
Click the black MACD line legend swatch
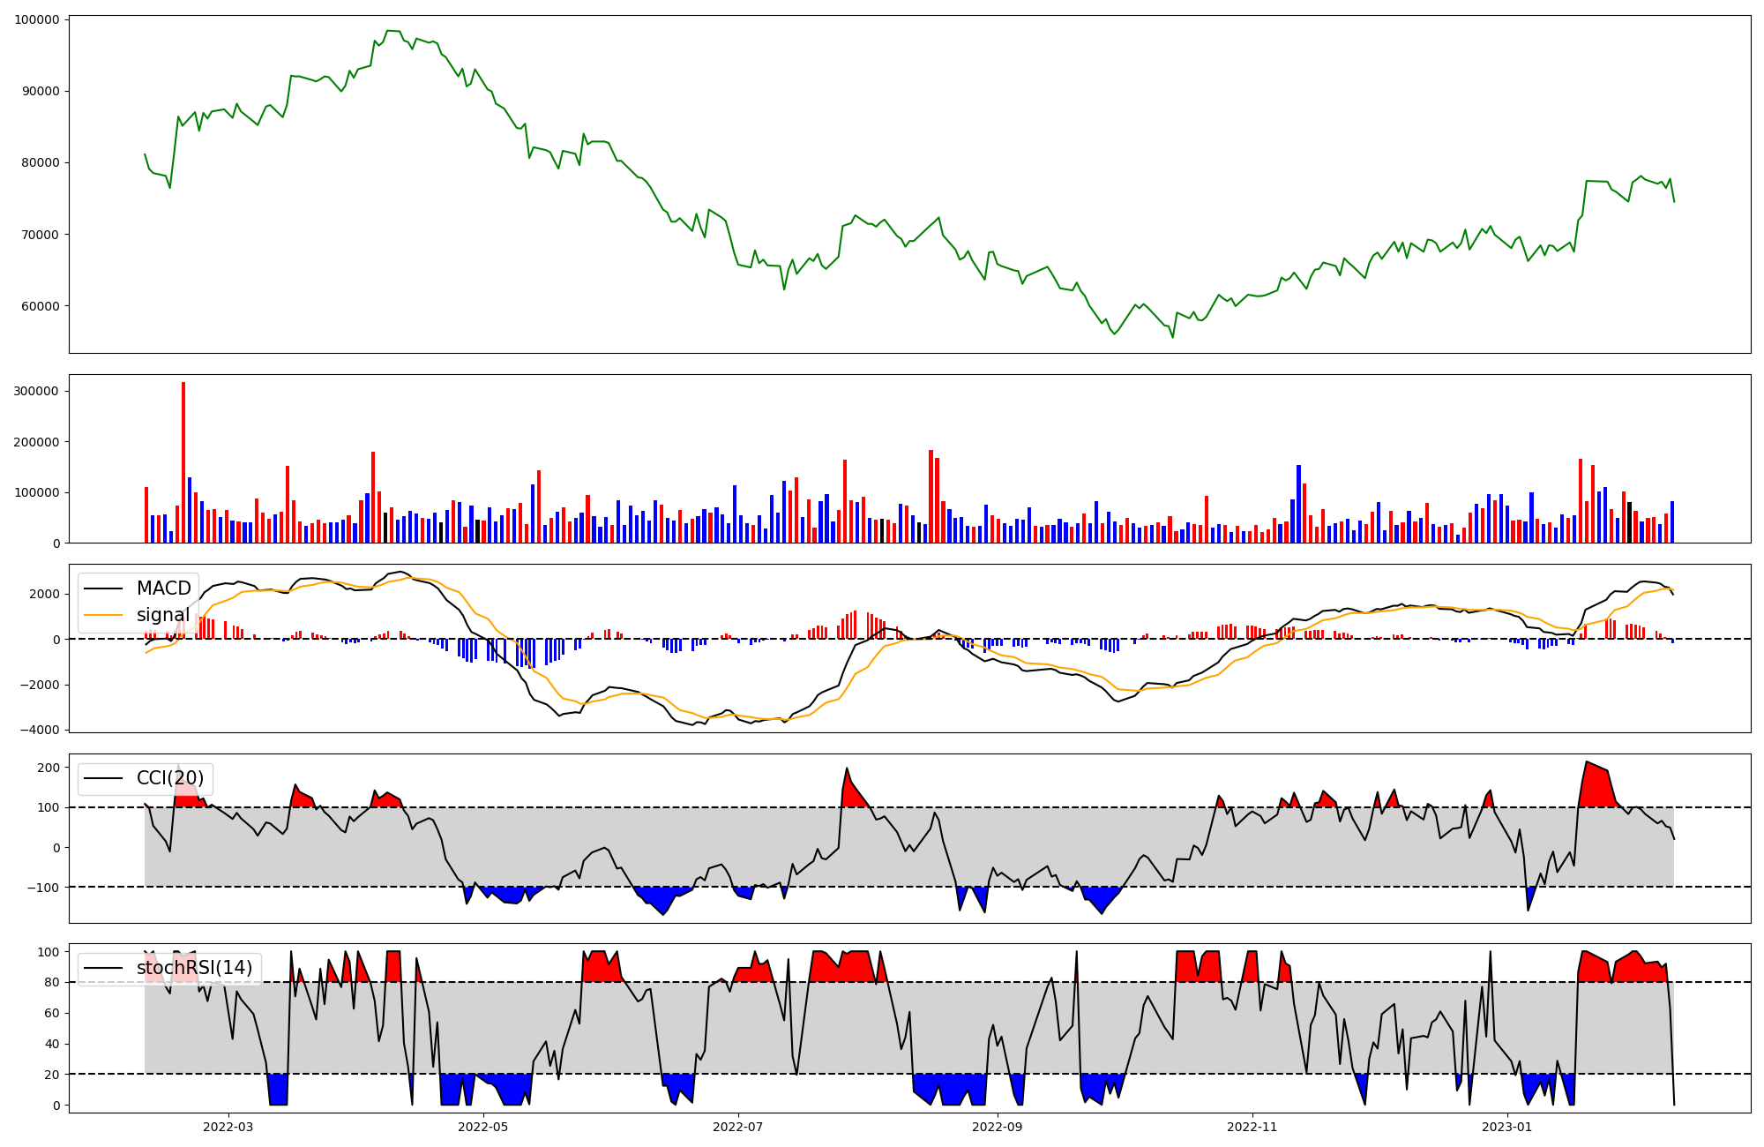(105, 588)
